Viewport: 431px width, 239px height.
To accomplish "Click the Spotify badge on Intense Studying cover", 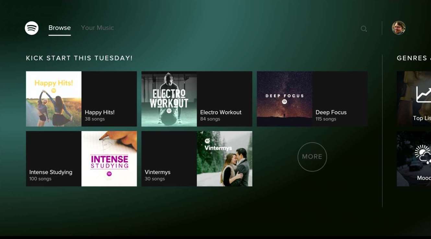I will [109, 174].
